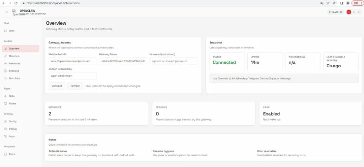Open Instances via its sidebar icon

click(x=5, y=63)
